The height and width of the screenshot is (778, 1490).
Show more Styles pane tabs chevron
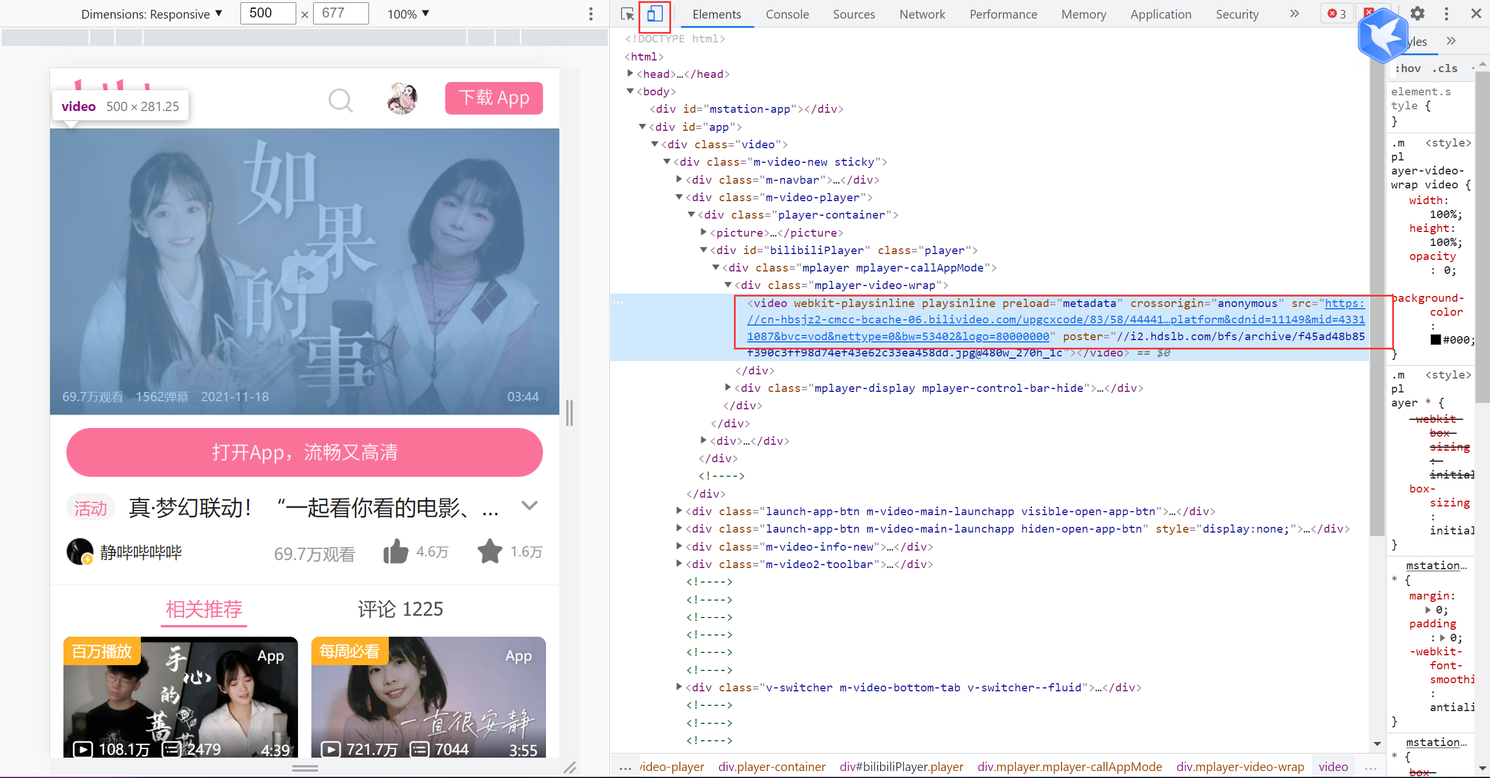point(1451,41)
